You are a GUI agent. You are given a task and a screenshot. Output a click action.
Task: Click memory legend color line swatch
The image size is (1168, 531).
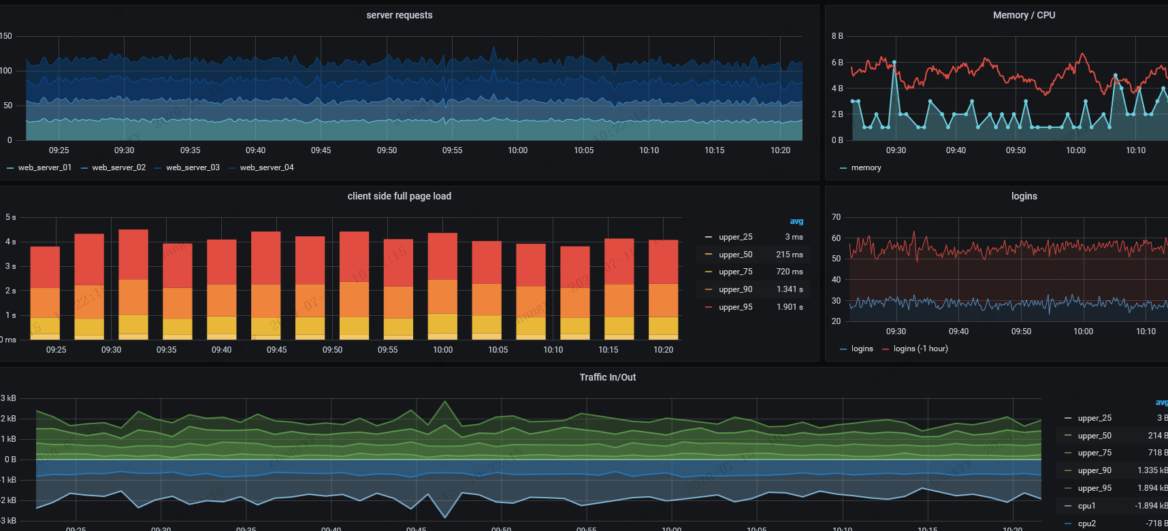843,168
